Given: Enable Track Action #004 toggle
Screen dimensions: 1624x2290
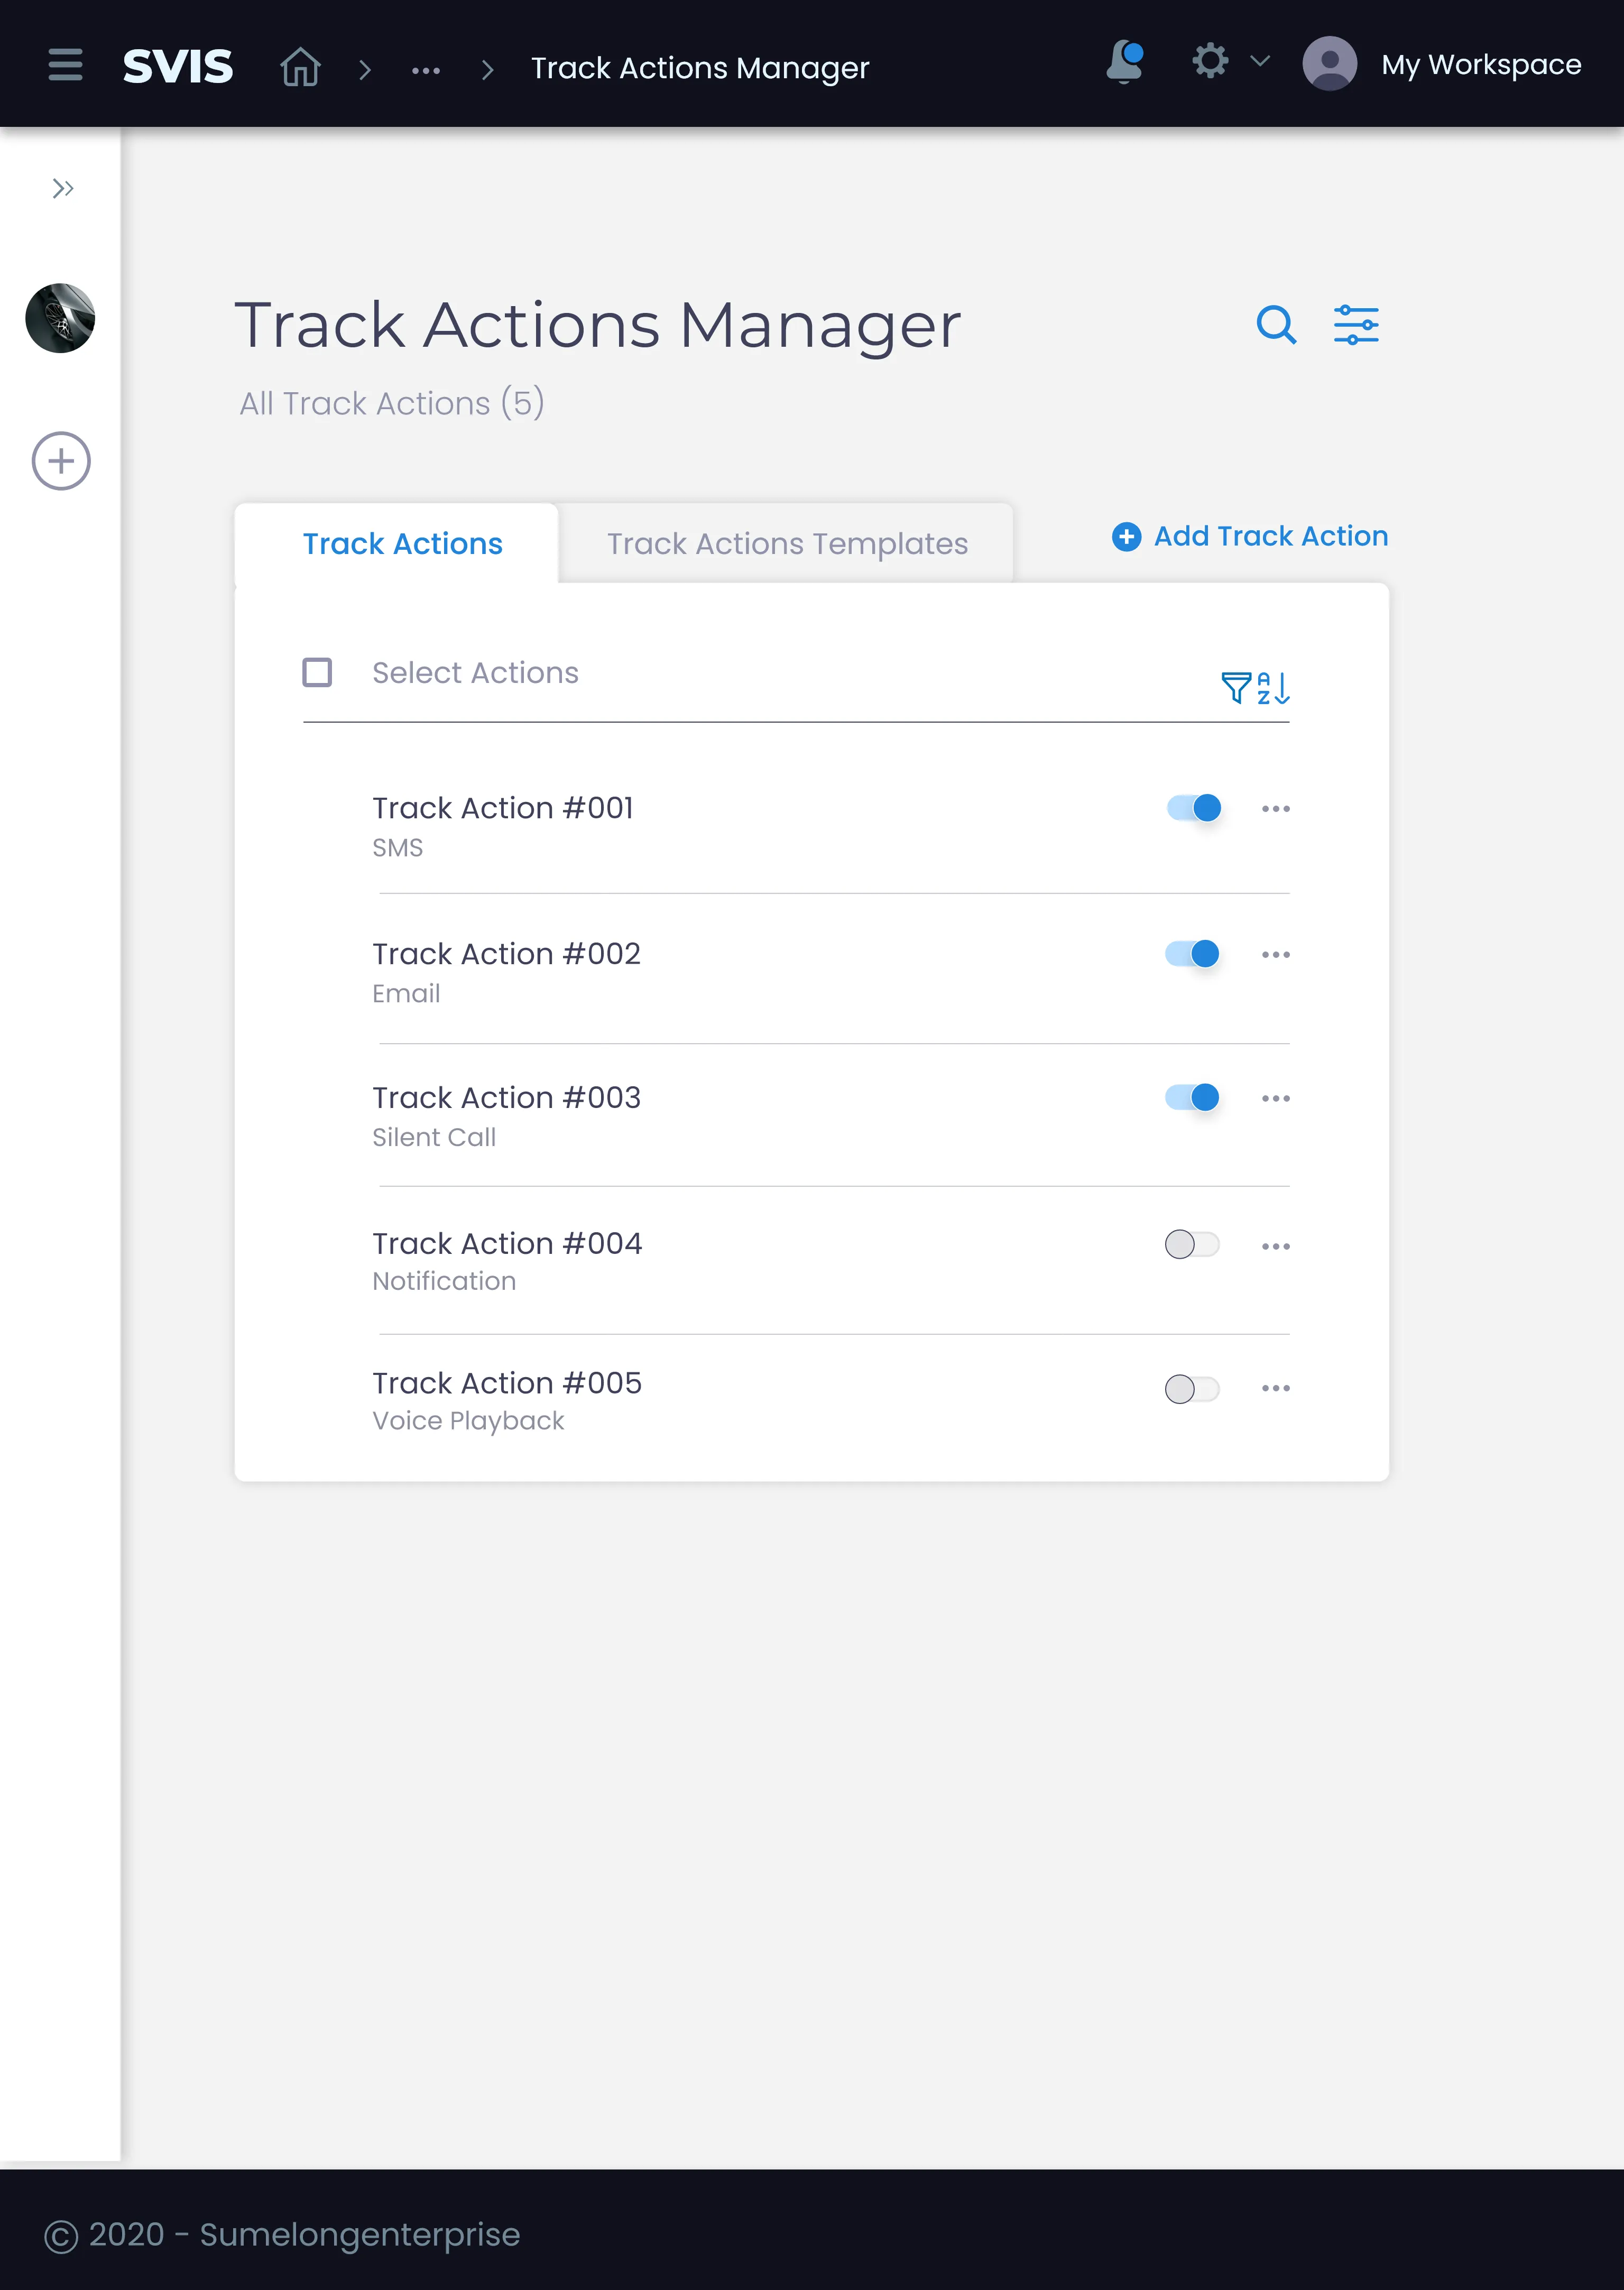Looking at the screenshot, I should [1192, 1244].
